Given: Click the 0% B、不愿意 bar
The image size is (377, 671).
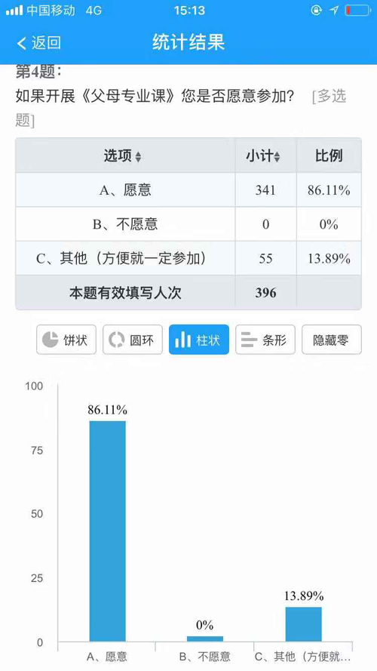Looking at the screenshot, I should point(205,639).
